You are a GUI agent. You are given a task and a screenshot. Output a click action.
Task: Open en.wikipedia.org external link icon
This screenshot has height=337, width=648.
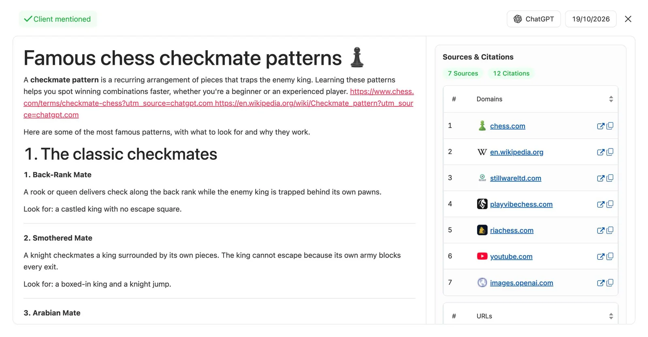pyautogui.click(x=601, y=152)
